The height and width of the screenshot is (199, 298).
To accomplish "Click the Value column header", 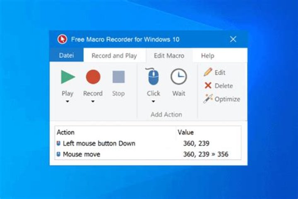I will [x=186, y=132].
